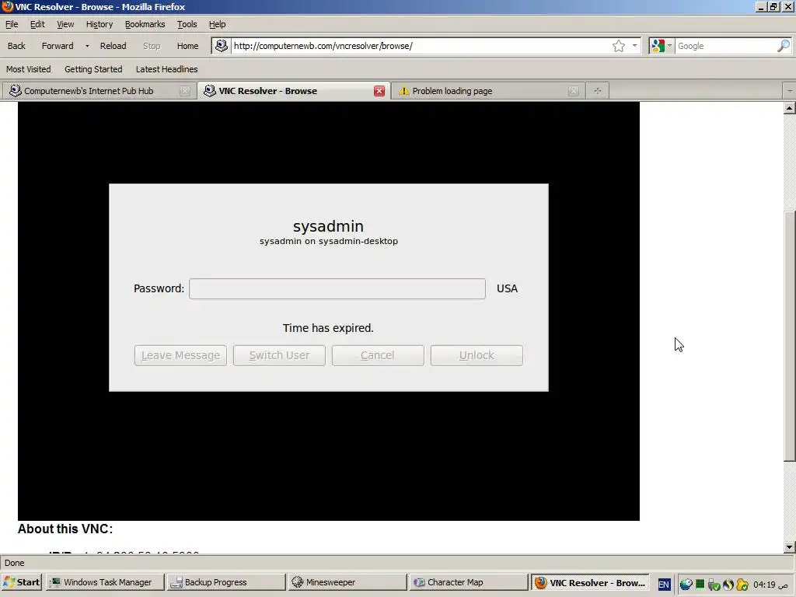Click the black-yellow swirl tray icon
The height and width of the screenshot is (597, 796).
[728, 585]
